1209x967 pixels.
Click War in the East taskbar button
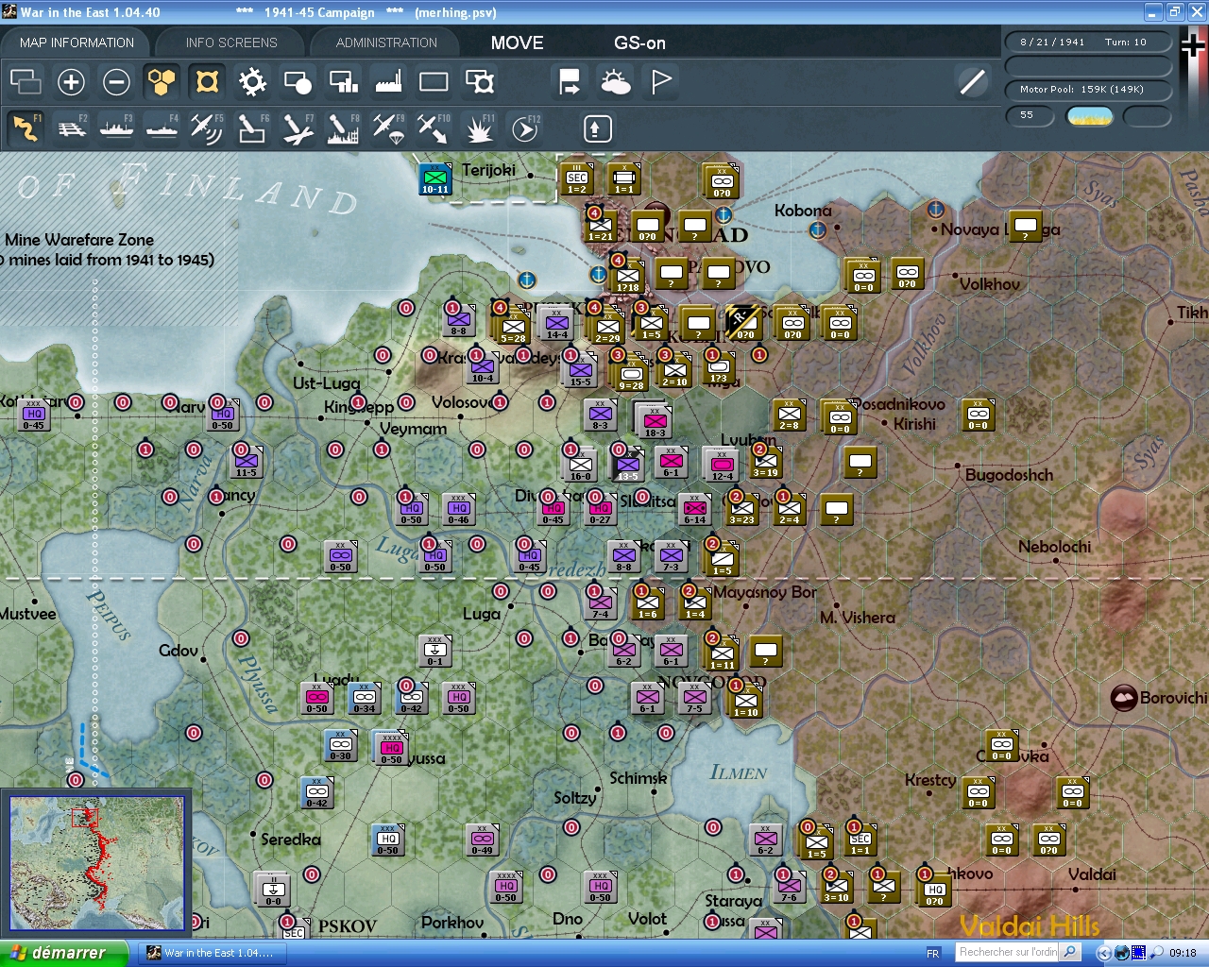[211, 953]
